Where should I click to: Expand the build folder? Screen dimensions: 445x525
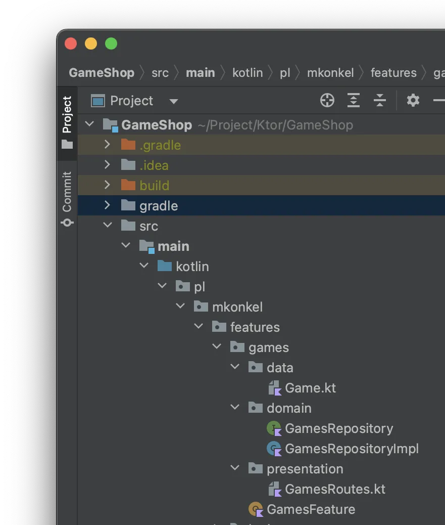tap(107, 185)
